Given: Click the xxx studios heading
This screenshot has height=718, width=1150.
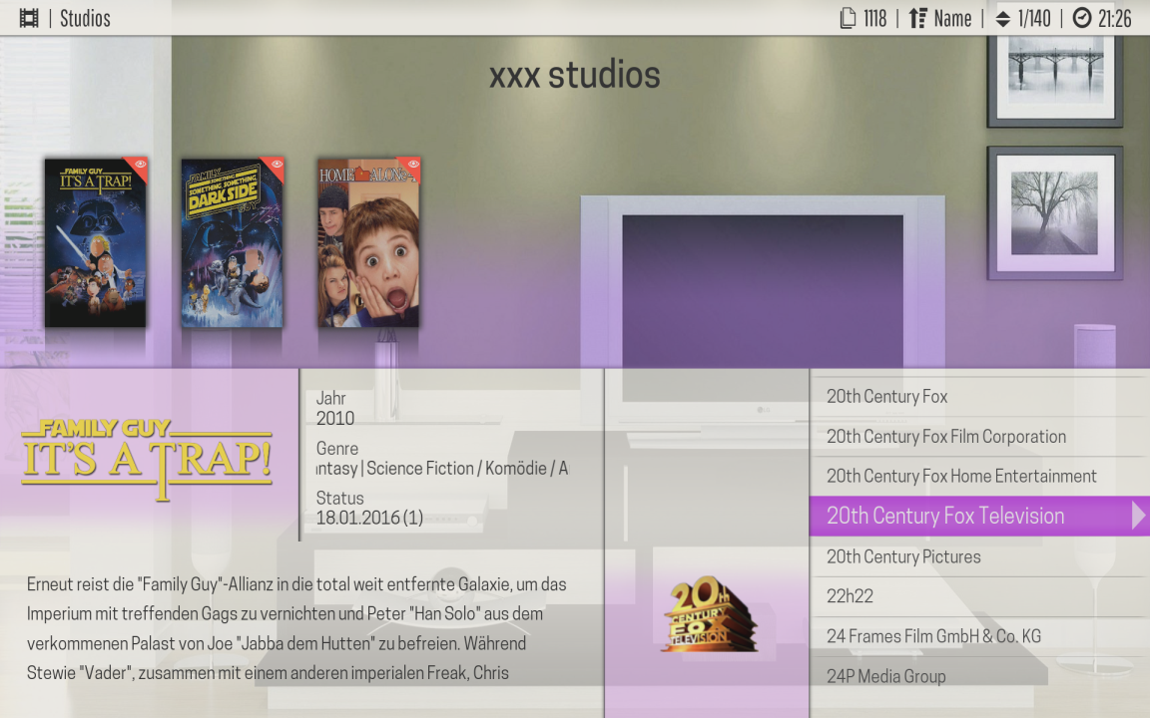Looking at the screenshot, I should [x=575, y=75].
